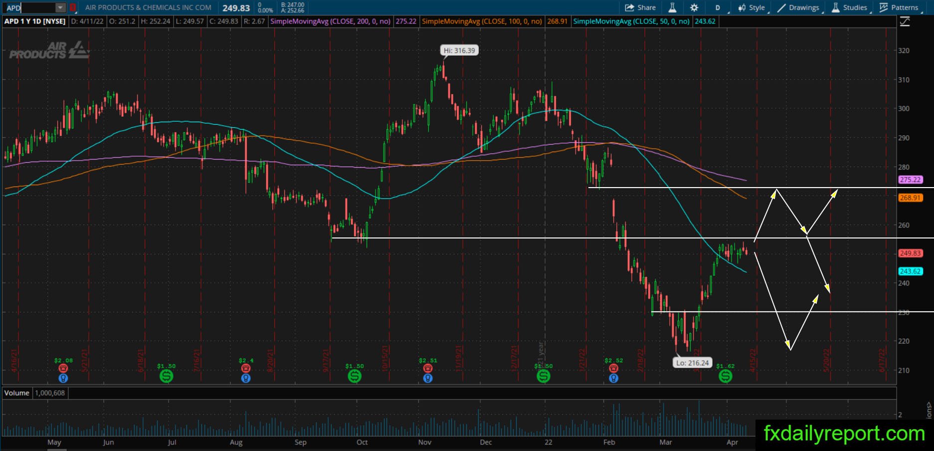934x451 pixels.
Task: Open the Drawings menu
Action: (799, 7)
